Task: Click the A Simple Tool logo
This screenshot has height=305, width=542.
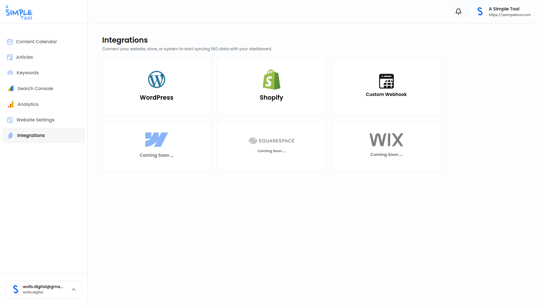Action: [x=19, y=12]
